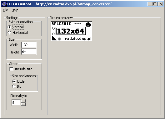Click the black triangle in preview image
The height and width of the screenshot is (119, 165).
click(54, 38)
